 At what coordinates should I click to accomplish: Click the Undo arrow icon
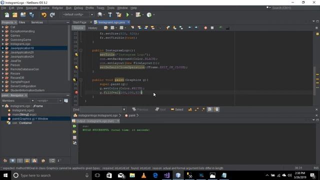point(44,15)
